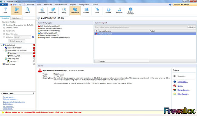Open the Configuration menu tab
The image size is (197, 117).
[84, 5]
